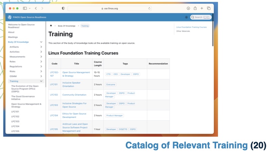Click the breadcrumb home icon
Image resolution: width=272 pixels, height=153 pixels.
[x=51, y=26]
